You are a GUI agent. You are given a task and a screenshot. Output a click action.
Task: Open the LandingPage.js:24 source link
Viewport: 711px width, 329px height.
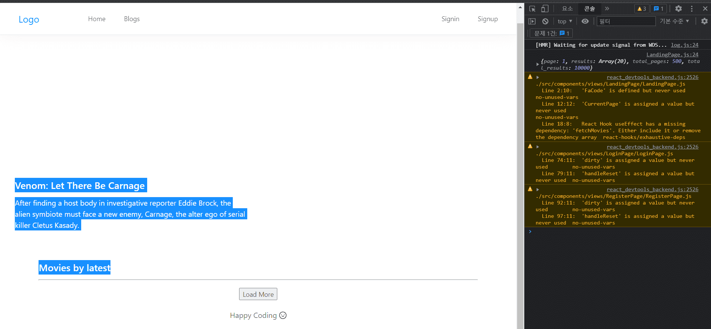[x=672, y=54]
